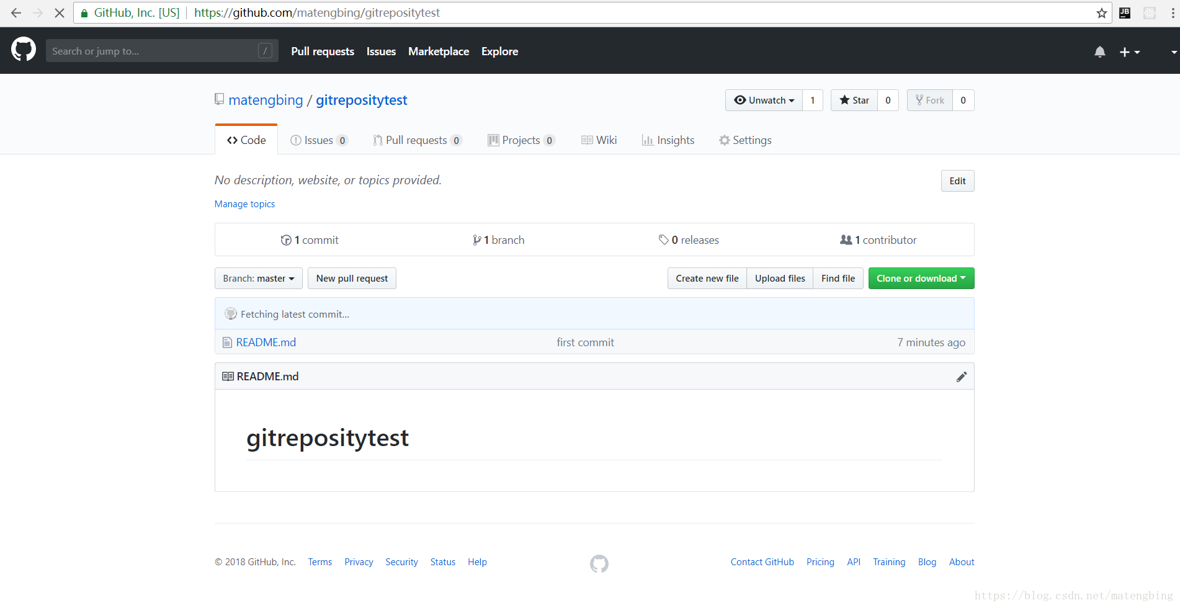Focus the Search or jump to field
This screenshot has width=1180, height=608.
point(162,51)
